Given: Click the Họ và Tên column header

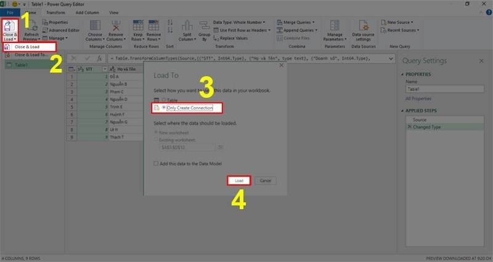Looking at the screenshot, I should [x=126, y=69].
